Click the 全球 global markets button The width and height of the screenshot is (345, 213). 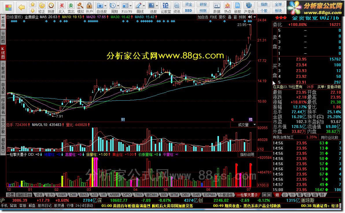278,4
